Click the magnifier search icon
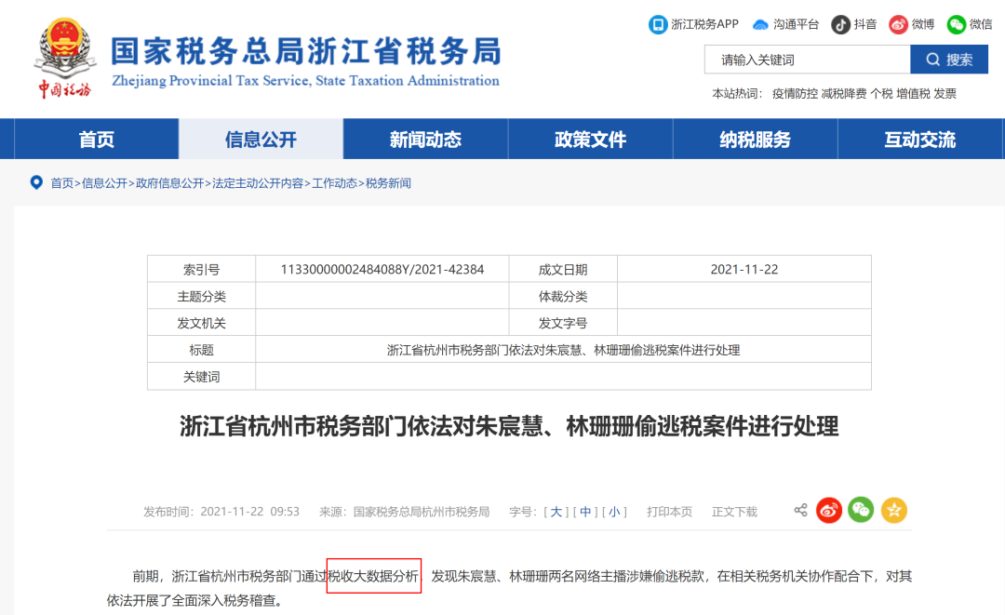Image resolution: width=1005 pixels, height=615 pixels. pos(931,59)
